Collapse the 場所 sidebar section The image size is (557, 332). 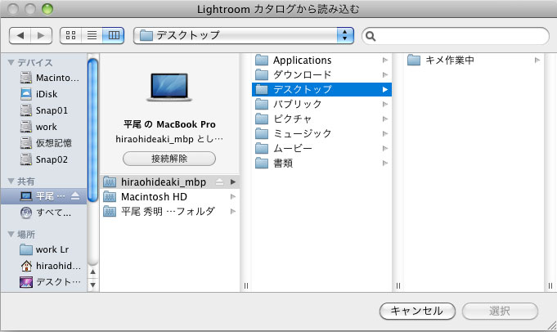coord(11,235)
